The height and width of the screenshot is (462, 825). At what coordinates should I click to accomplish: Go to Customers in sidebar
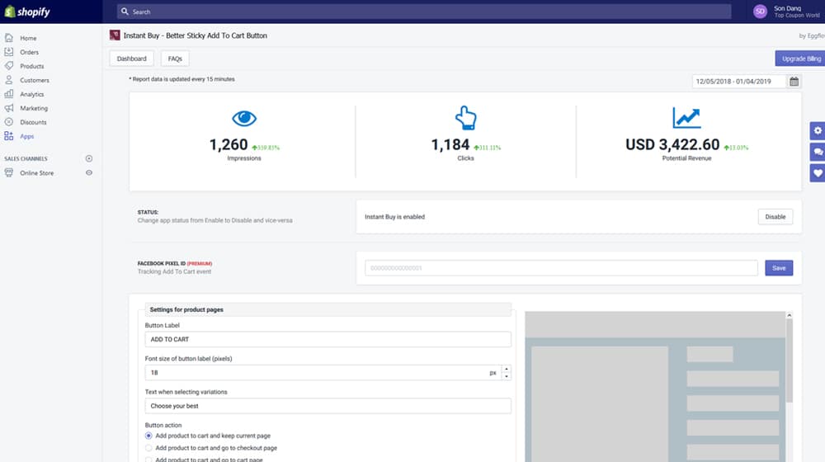point(35,80)
